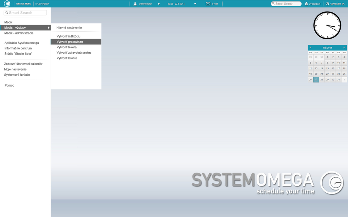The image size is (348, 217).
Task: Go to previous month in calendar
Action: (310, 47)
